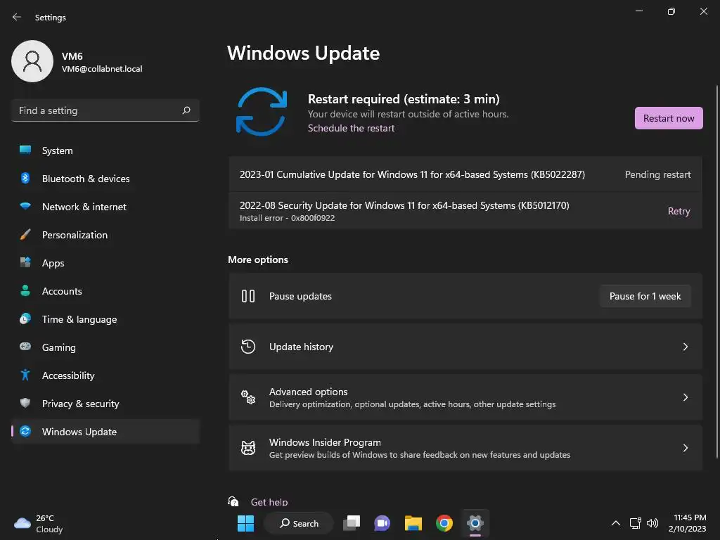Screen dimensions: 720x540
Task: Click the Settings gear on the taskbar
Action: [475, 523]
